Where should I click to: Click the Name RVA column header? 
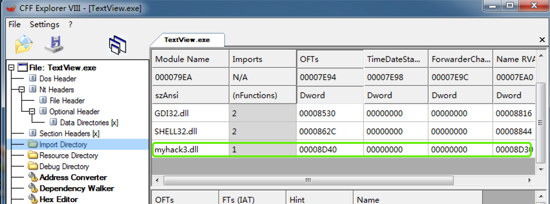pyautogui.click(x=514, y=59)
